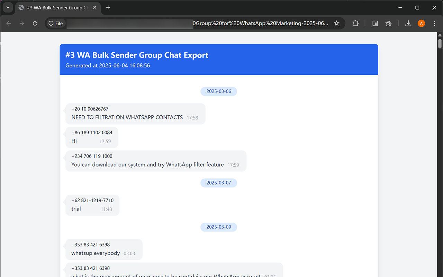Open the bookmarks side panel star icon
This screenshot has width=443, height=277.
pyautogui.click(x=388, y=23)
